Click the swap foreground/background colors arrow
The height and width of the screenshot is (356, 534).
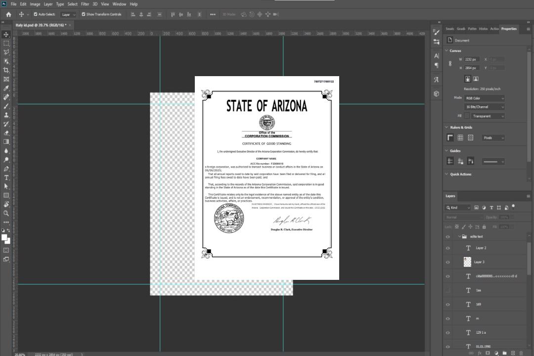(9, 230)
